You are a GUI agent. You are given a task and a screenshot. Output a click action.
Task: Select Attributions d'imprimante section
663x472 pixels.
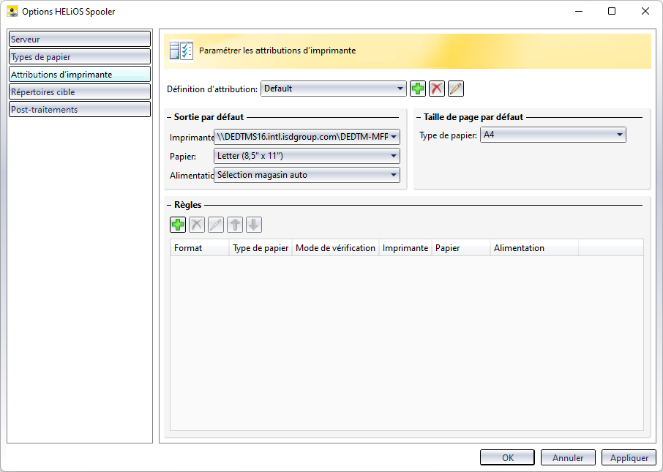click(80, 74)
